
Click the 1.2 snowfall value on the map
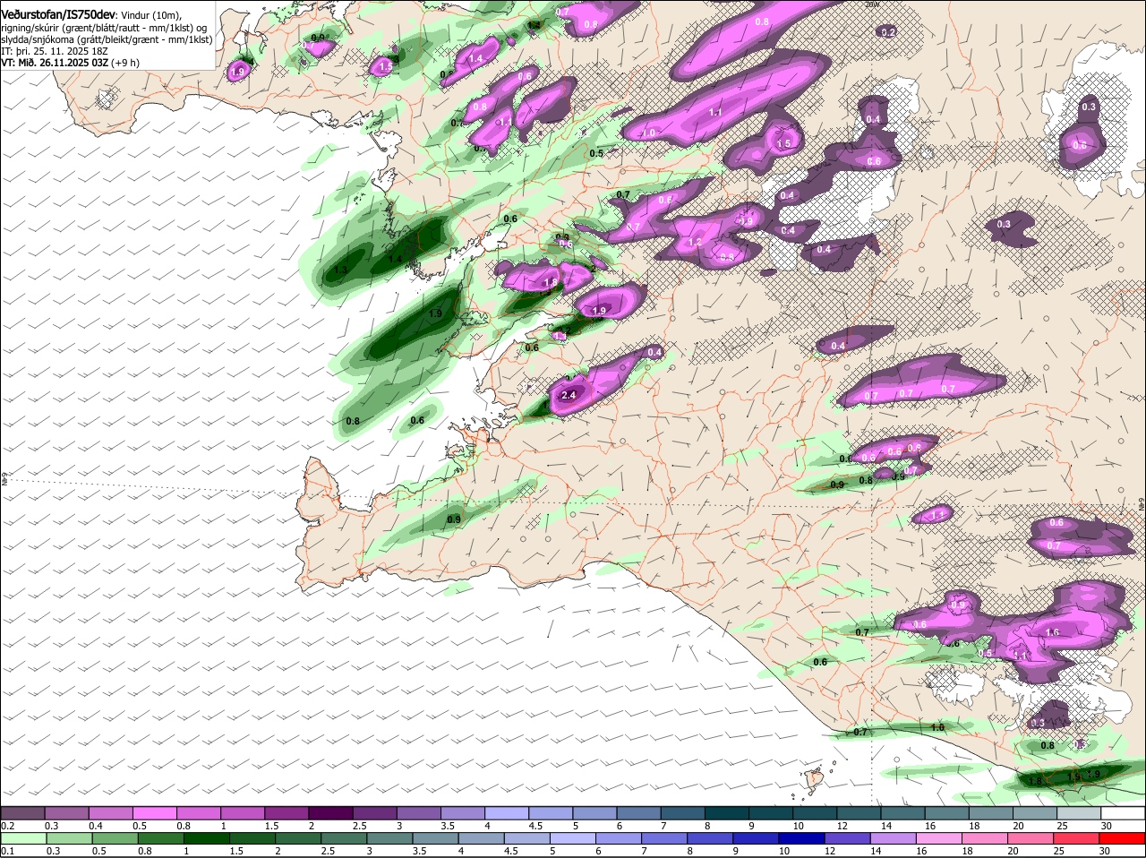click(x=695, y=242)
